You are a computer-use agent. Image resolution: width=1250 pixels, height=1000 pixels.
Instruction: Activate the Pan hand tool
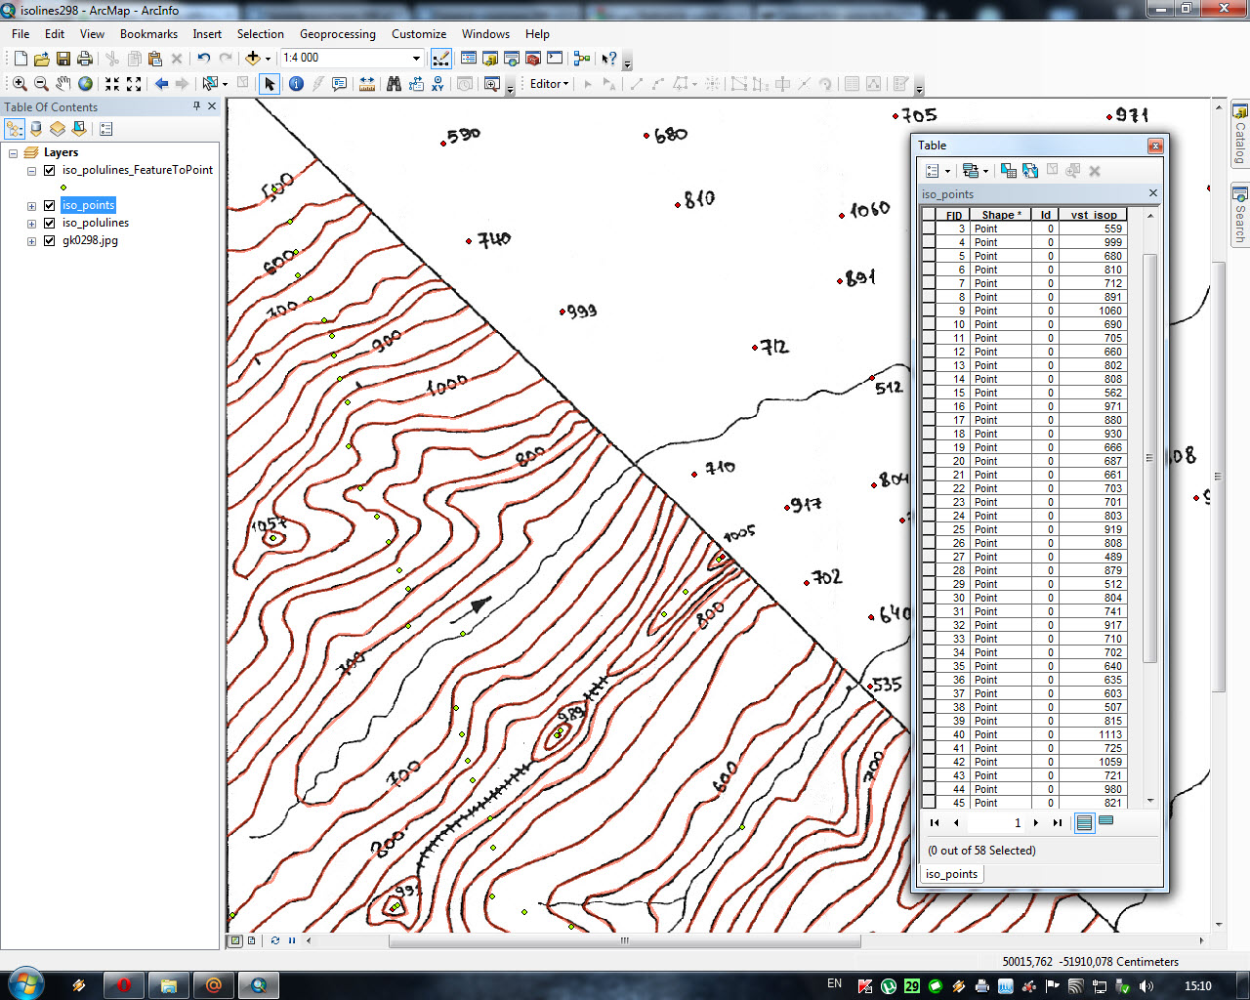[62, 84]
